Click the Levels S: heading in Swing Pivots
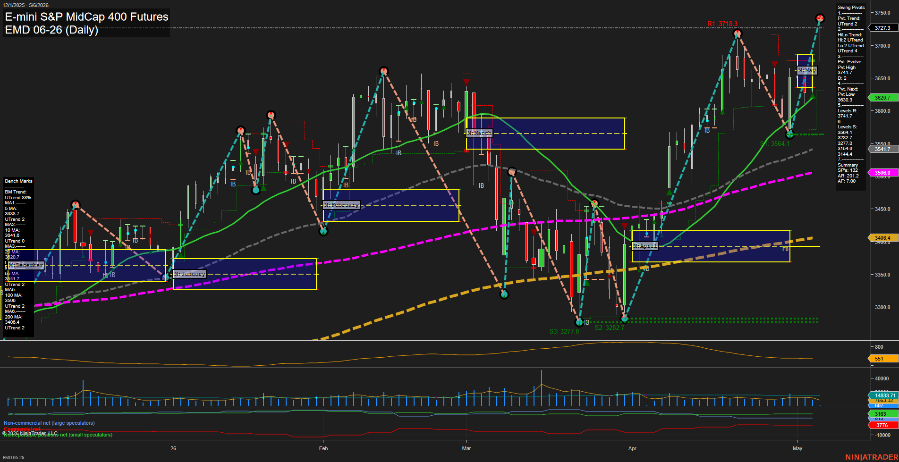 848,127
